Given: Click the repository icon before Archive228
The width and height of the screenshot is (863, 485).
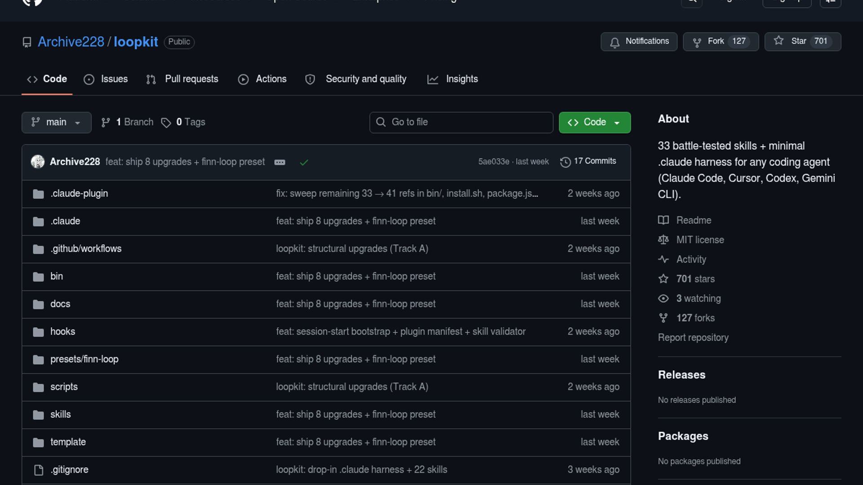Looking at the screenshot, I should (x=27, y=42).
